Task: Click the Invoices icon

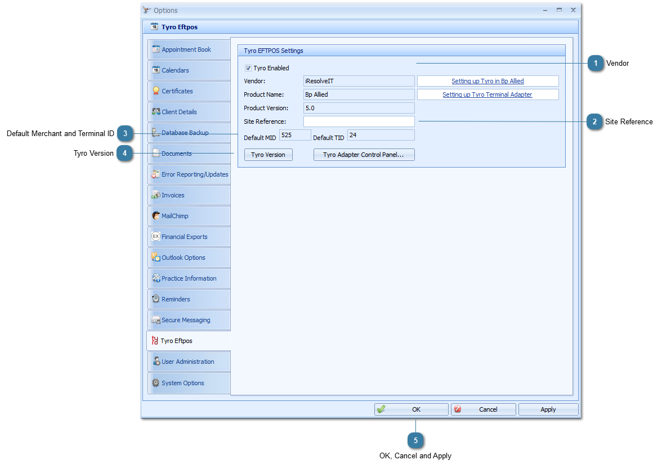Action: click(x=156, y=195)
